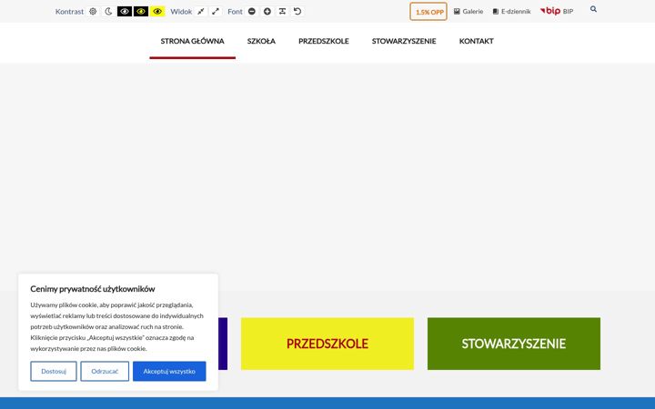Open the search magnifier icon
This screenshot has height=409, width=655.
click(x=593, y=9)
